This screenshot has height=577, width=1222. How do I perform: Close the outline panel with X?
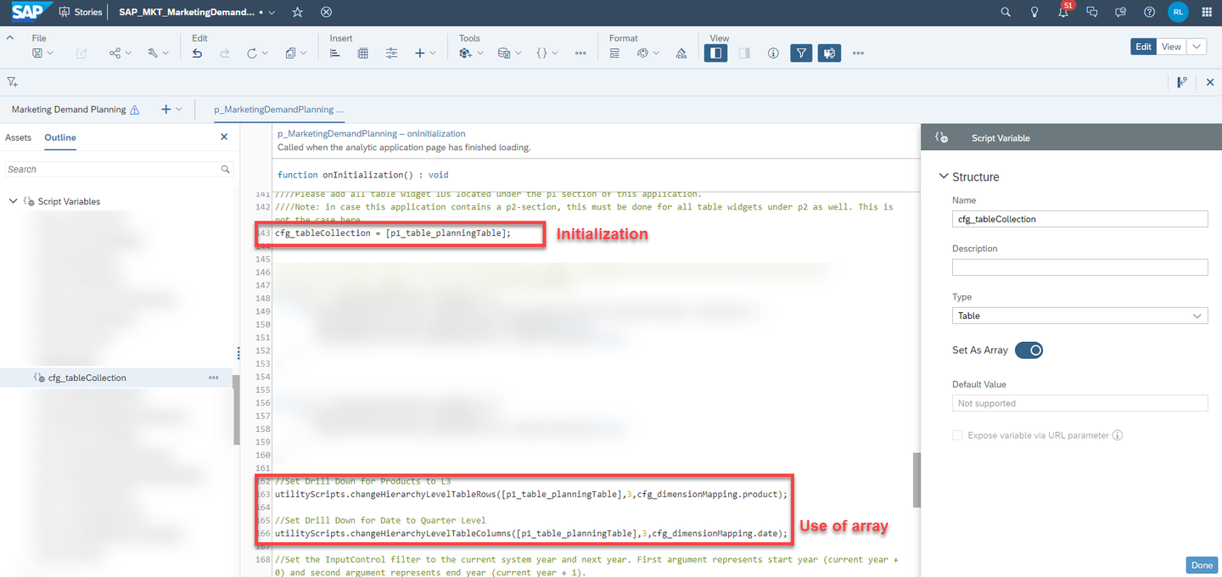[224, 137]
